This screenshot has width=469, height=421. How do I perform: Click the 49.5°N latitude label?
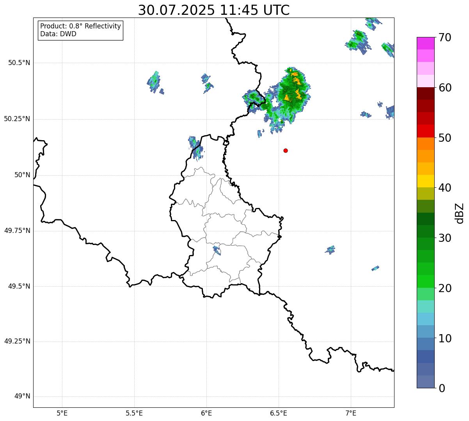(20, 286)
